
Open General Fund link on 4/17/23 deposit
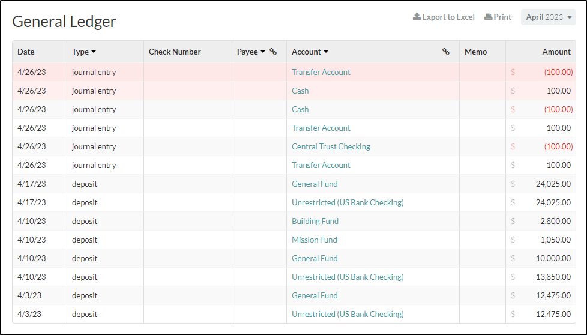tap(315, 184)
